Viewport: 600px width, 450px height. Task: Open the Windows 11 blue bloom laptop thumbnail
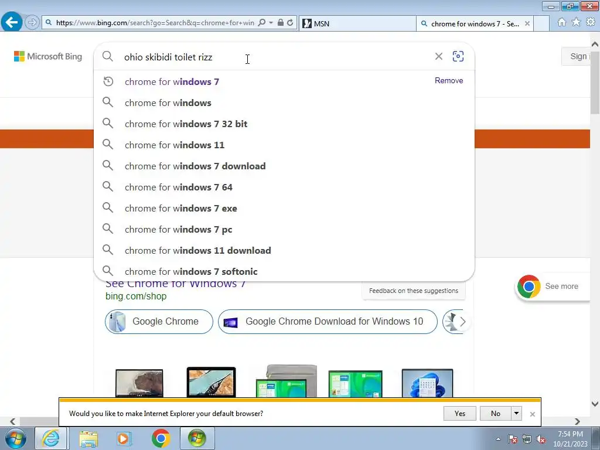click(427, 383)
